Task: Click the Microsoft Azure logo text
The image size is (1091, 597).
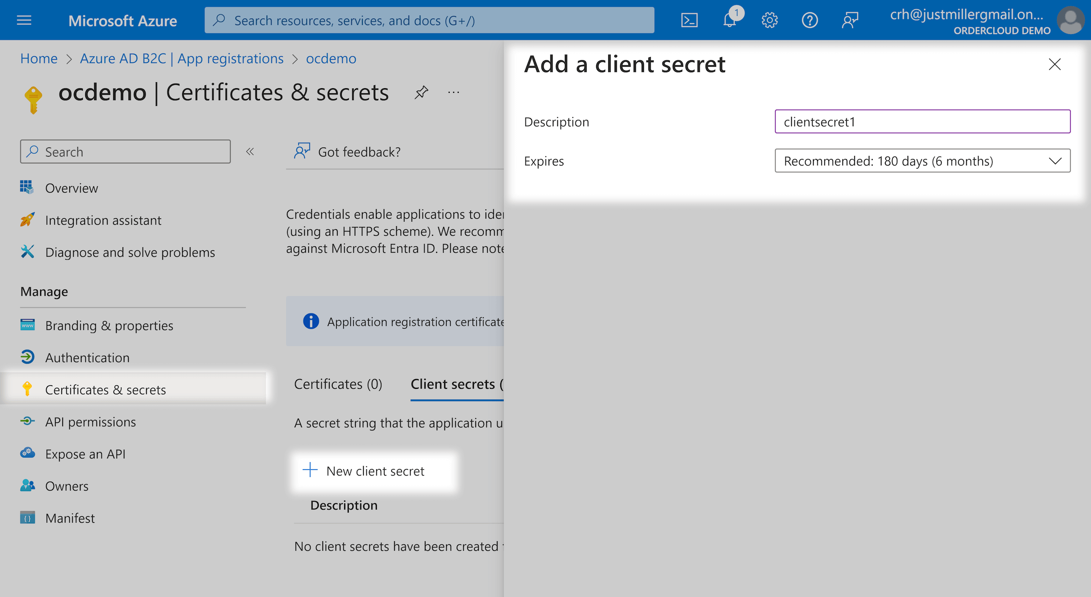Action: pos(122,21)
